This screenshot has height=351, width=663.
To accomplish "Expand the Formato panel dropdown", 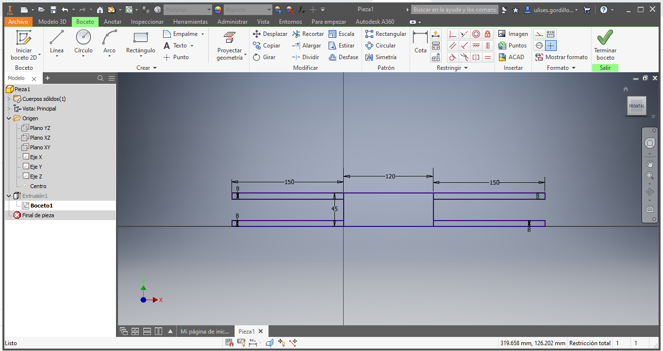I will [x=561, y=68].
